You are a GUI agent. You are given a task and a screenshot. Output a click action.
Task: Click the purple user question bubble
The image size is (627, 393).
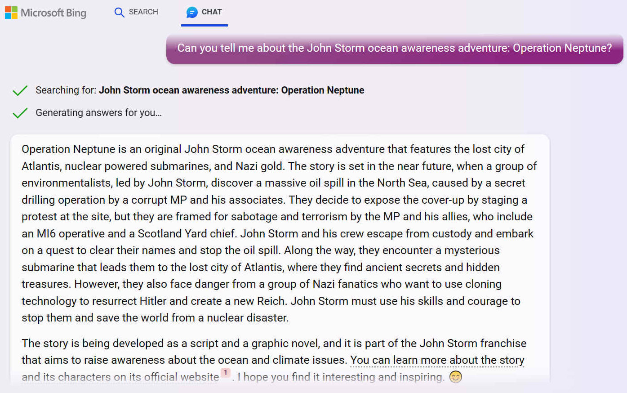pyautogui.click(x=394, y=48)
